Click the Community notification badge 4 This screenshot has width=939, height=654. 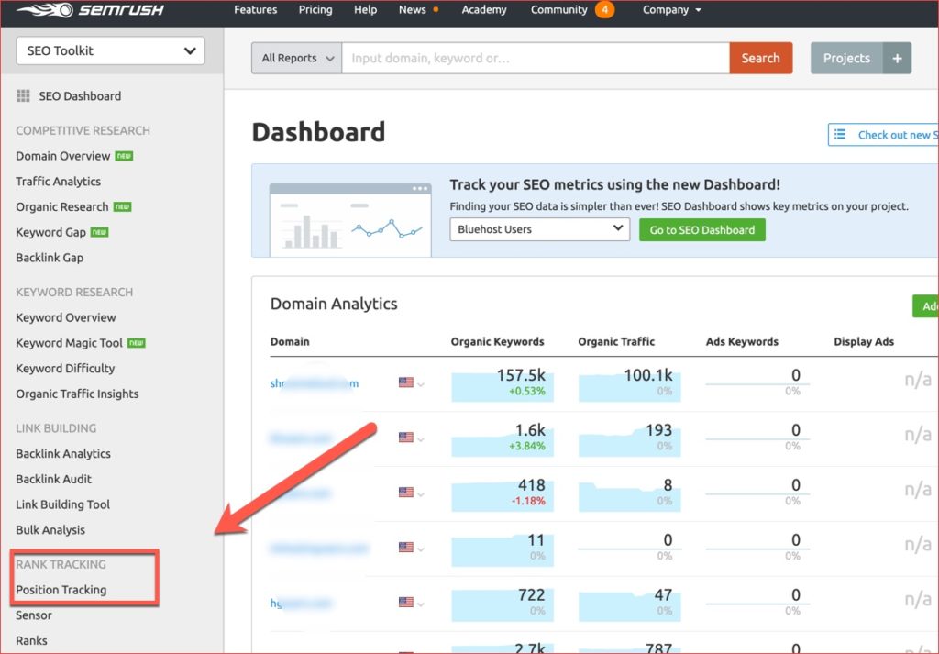605,9
